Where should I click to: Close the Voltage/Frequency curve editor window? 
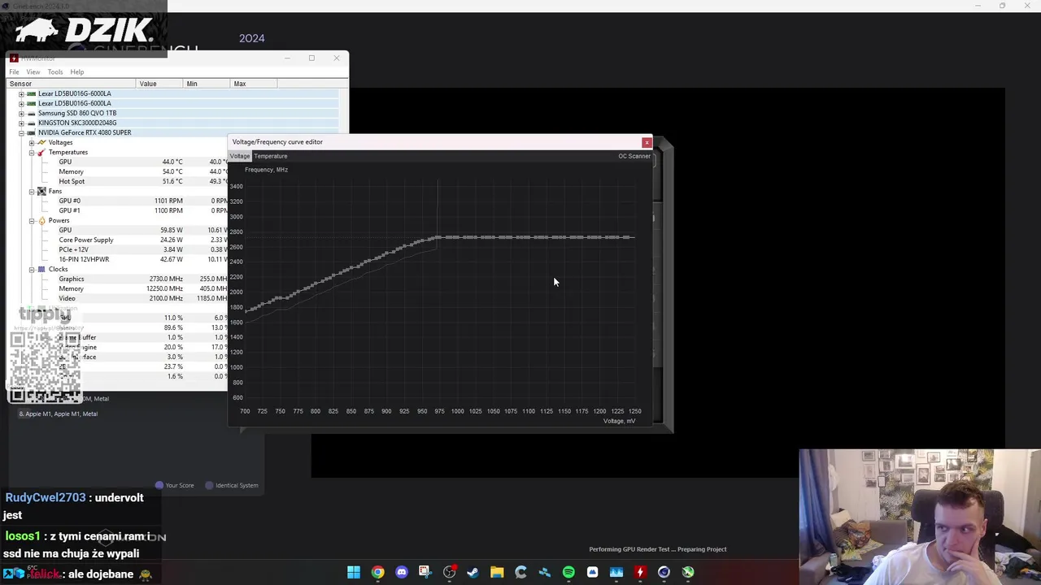[x=647, y=142]
